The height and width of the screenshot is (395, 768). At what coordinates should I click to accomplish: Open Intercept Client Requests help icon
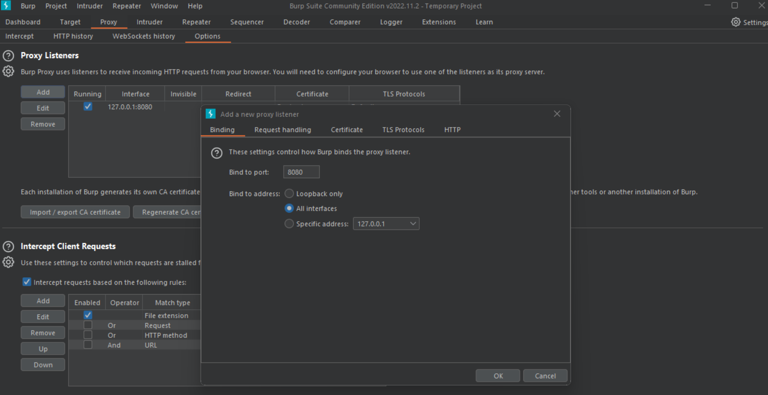(8, 246)
